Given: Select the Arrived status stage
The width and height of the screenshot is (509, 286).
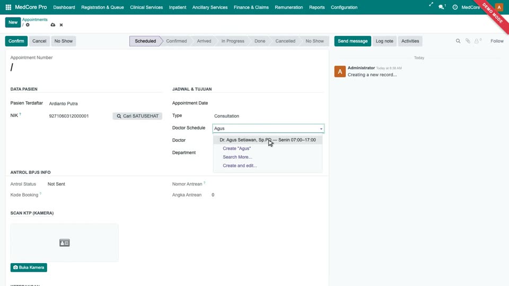Looking at the screenshot, I should tap(204, 41).
